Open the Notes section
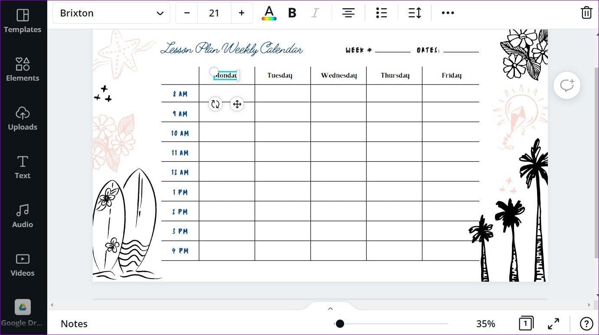Viewport: 599px width, 335px height. 74,324
